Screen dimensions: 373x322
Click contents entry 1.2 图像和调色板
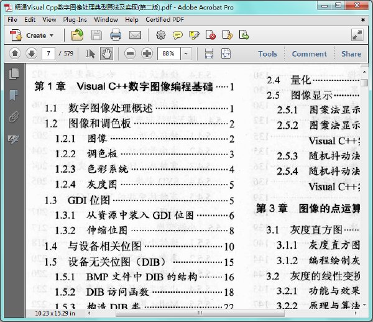click(x=139, y=124)
